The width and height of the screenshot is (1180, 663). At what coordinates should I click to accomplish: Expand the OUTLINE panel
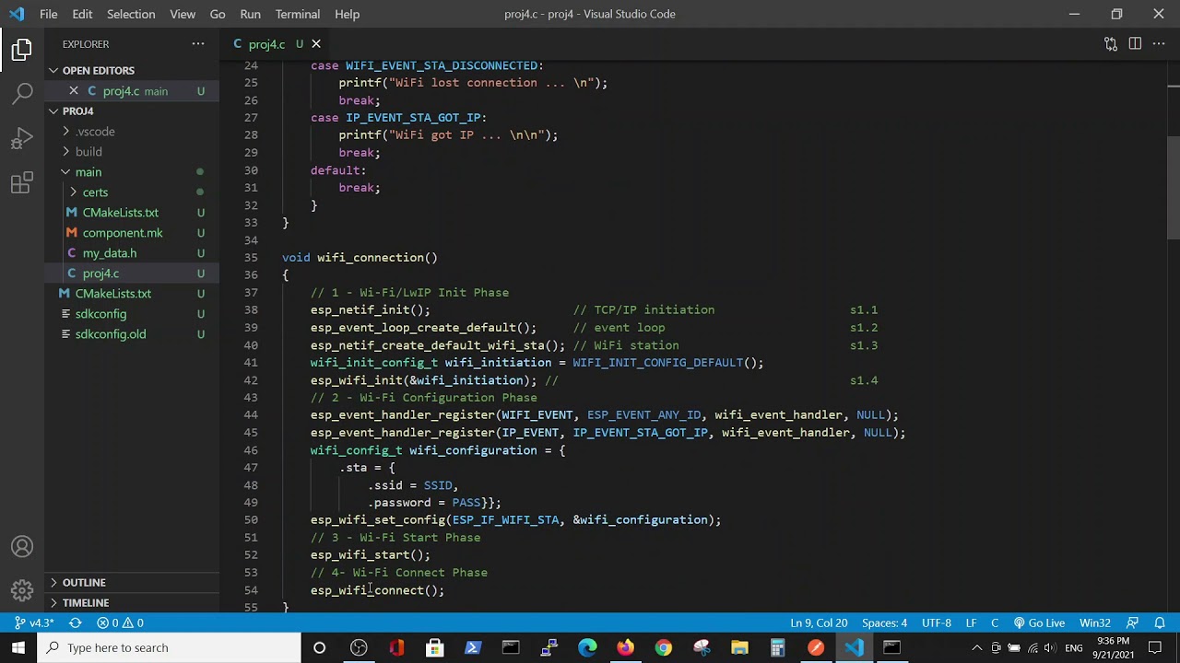(x=132, y=582)
